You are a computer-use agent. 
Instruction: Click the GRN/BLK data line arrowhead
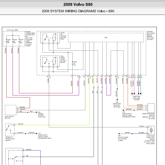pyautogui.click(x=141, y=93)
